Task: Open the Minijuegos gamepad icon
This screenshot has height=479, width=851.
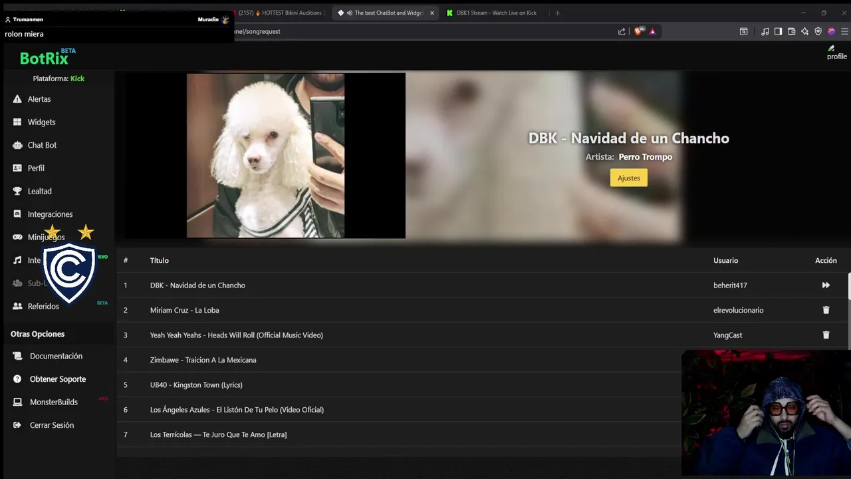Action: click(x=17, y=237)
